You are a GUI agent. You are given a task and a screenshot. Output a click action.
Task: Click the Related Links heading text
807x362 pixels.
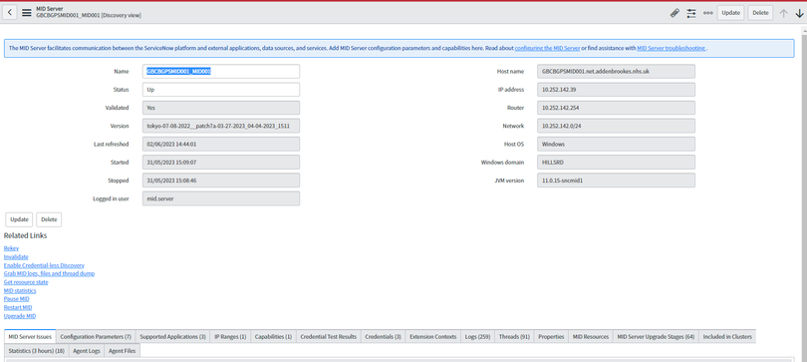pos(25,235)
